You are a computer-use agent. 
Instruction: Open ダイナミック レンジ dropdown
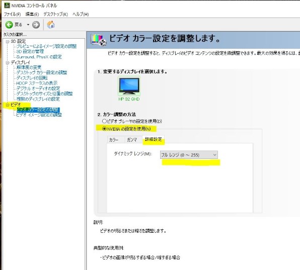189,155
